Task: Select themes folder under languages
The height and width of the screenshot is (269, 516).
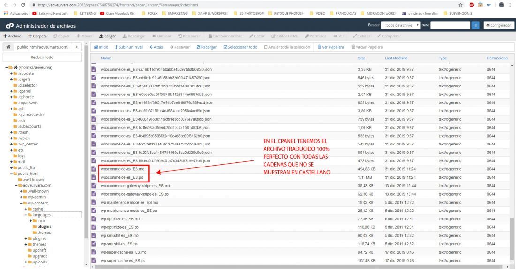Action: tap(44, 233)
